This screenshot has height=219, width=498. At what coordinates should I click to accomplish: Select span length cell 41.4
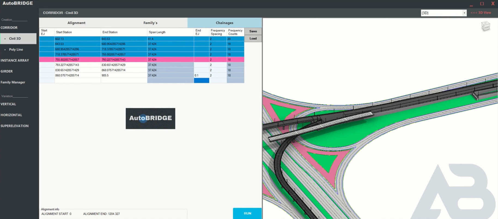(171, 39)
